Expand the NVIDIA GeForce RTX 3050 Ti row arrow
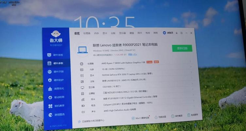 191,72
